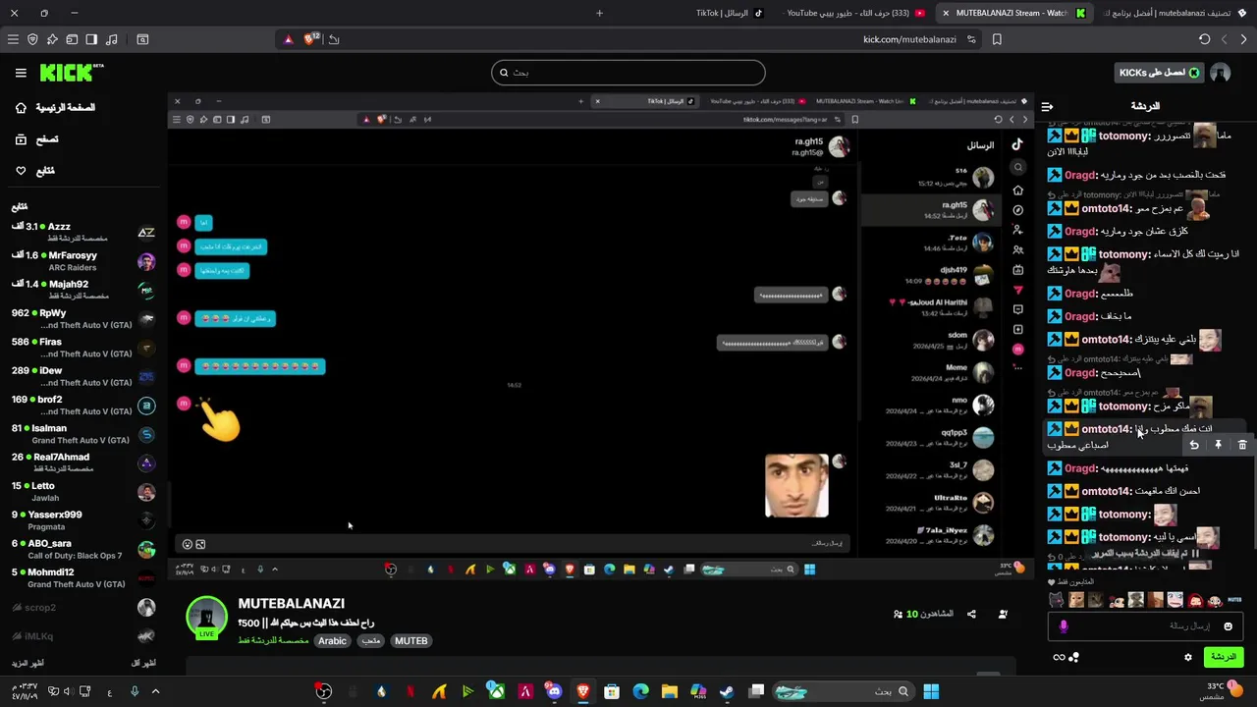Bookmark this page icon in address bar
The height and width of the screenshot is (707, 1257).
click(997, 39)
